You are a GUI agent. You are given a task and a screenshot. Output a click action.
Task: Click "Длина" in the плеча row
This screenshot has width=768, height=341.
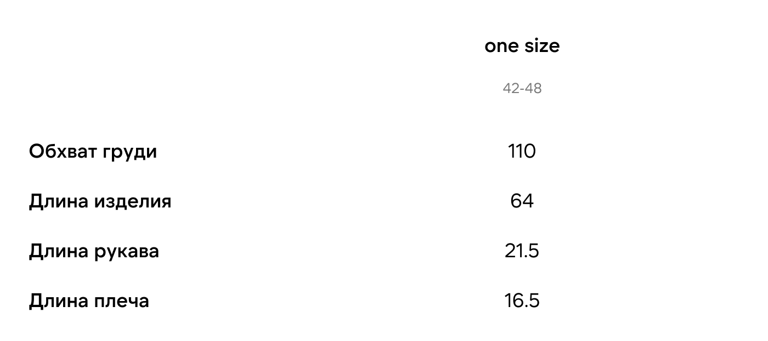click(58, 302)
